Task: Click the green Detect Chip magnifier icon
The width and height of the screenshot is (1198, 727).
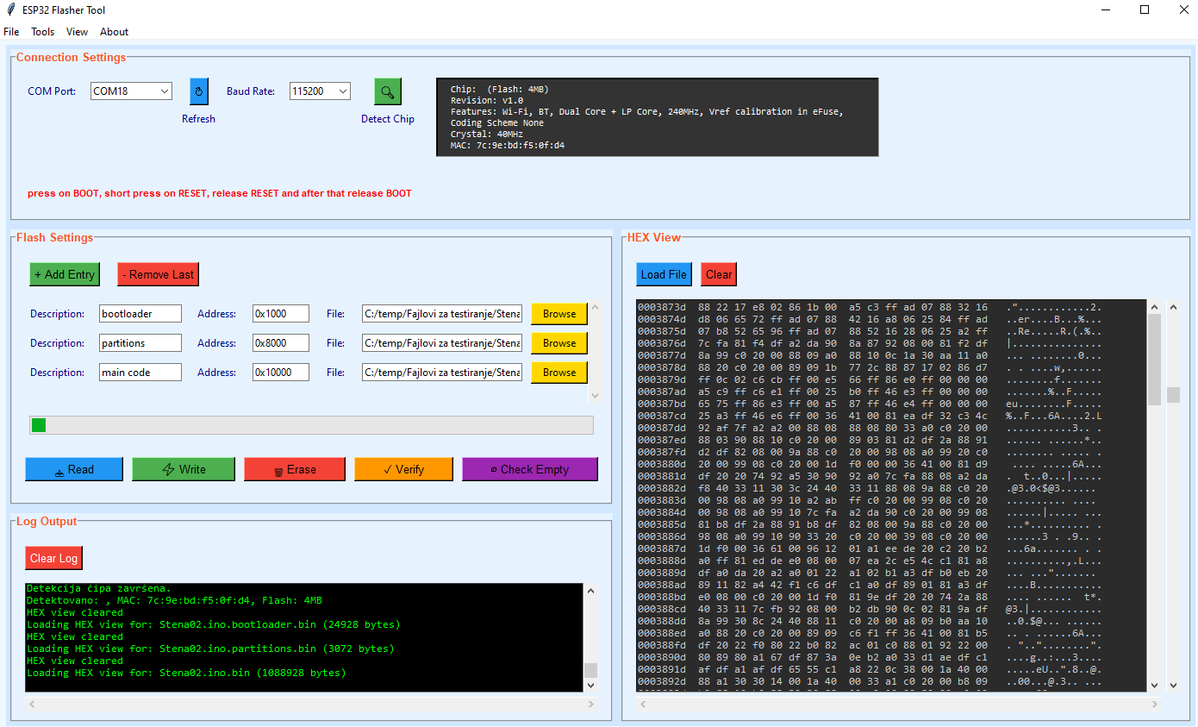Action: click(x=388, y=91)
